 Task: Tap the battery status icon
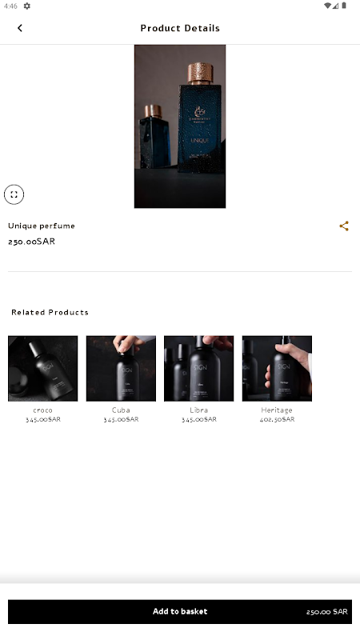[x=344, y=6]
